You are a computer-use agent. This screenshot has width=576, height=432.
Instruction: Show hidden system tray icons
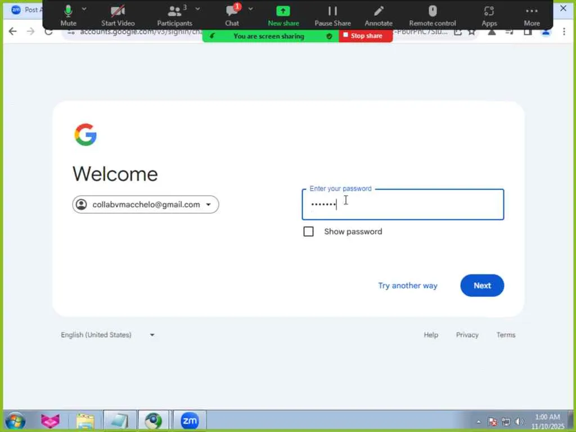pyautogui.click(x=479, y=422)
